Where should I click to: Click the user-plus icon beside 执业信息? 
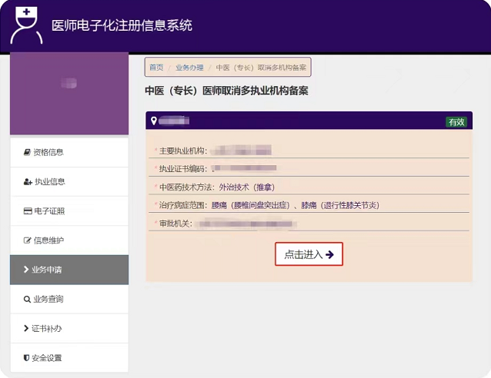28,182
